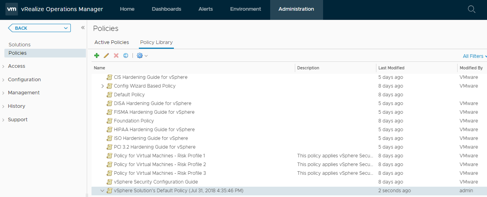Click the VMware vm logo
The height and width of the screenshot is (197, 487).
[x=12, y=9]
